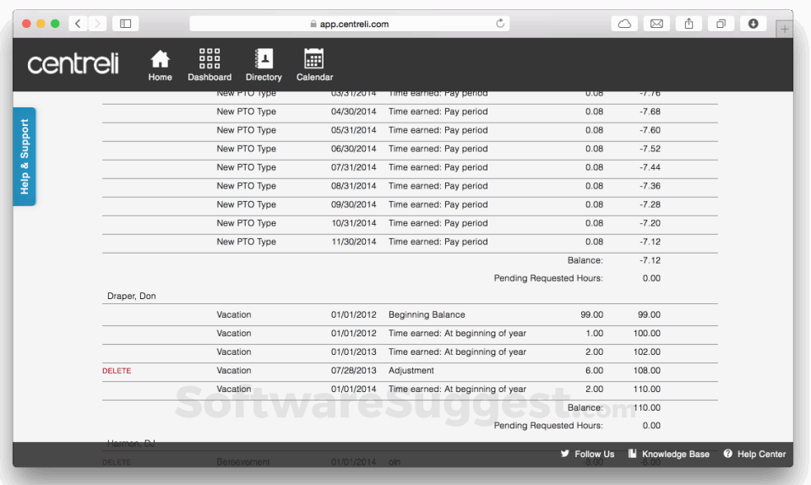This screenshot has height=485, width=811.
Task: Open the Safari share icon
Action: [689, 24]
